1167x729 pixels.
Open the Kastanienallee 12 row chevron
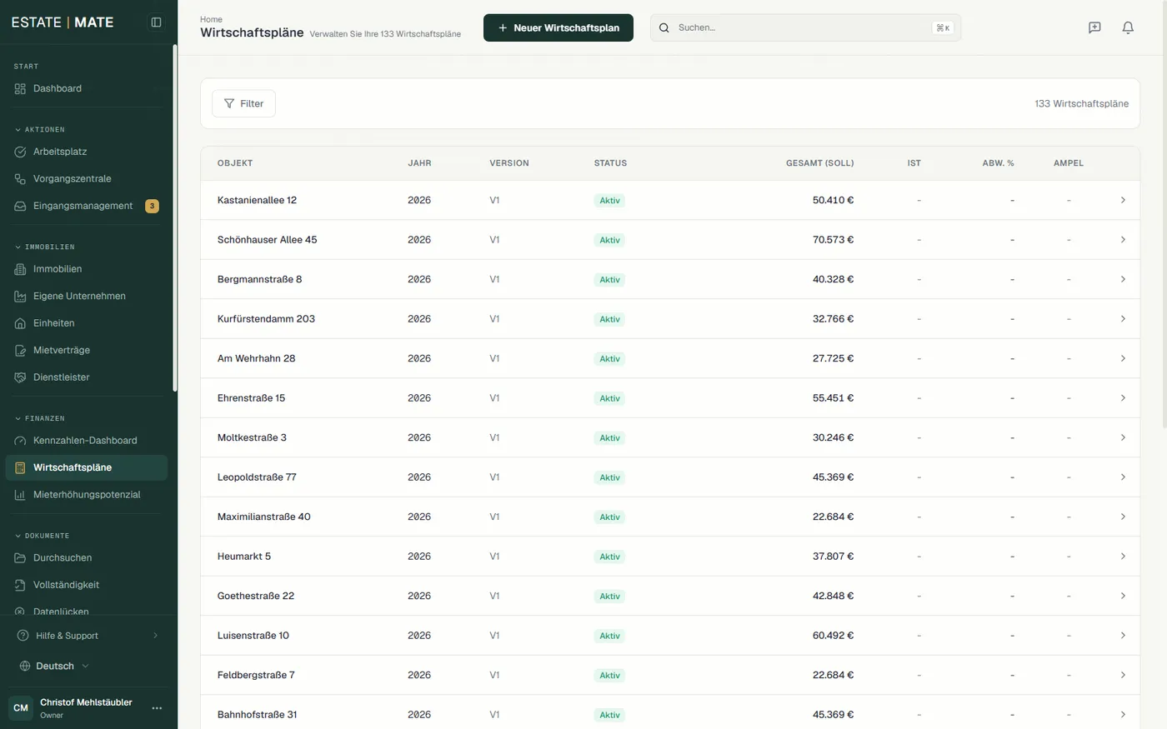[1123, 200]
